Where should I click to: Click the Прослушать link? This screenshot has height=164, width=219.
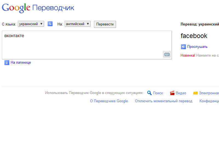[197, 46]
